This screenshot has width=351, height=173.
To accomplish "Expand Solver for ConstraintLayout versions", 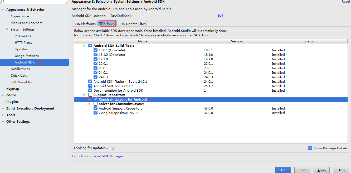I will pos(90,104).
